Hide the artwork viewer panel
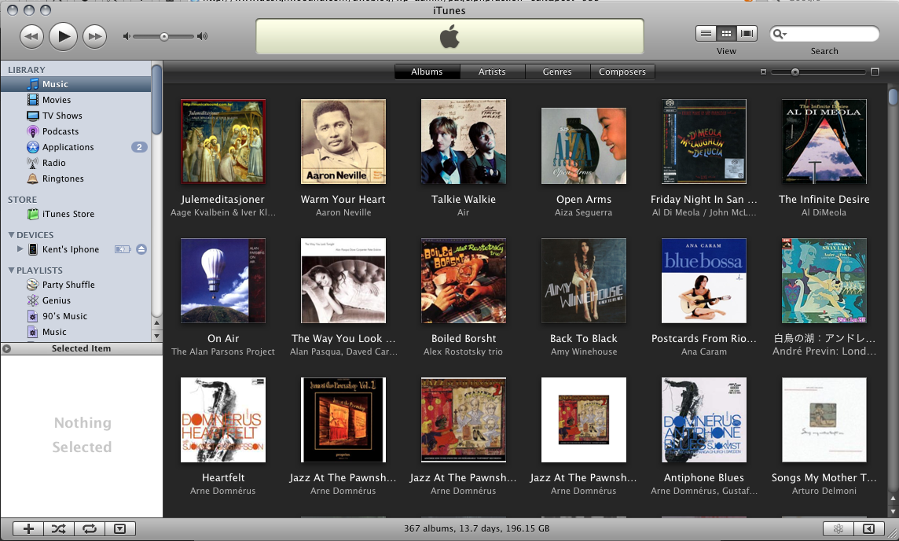The image size is (899, 541). point(119,529)
